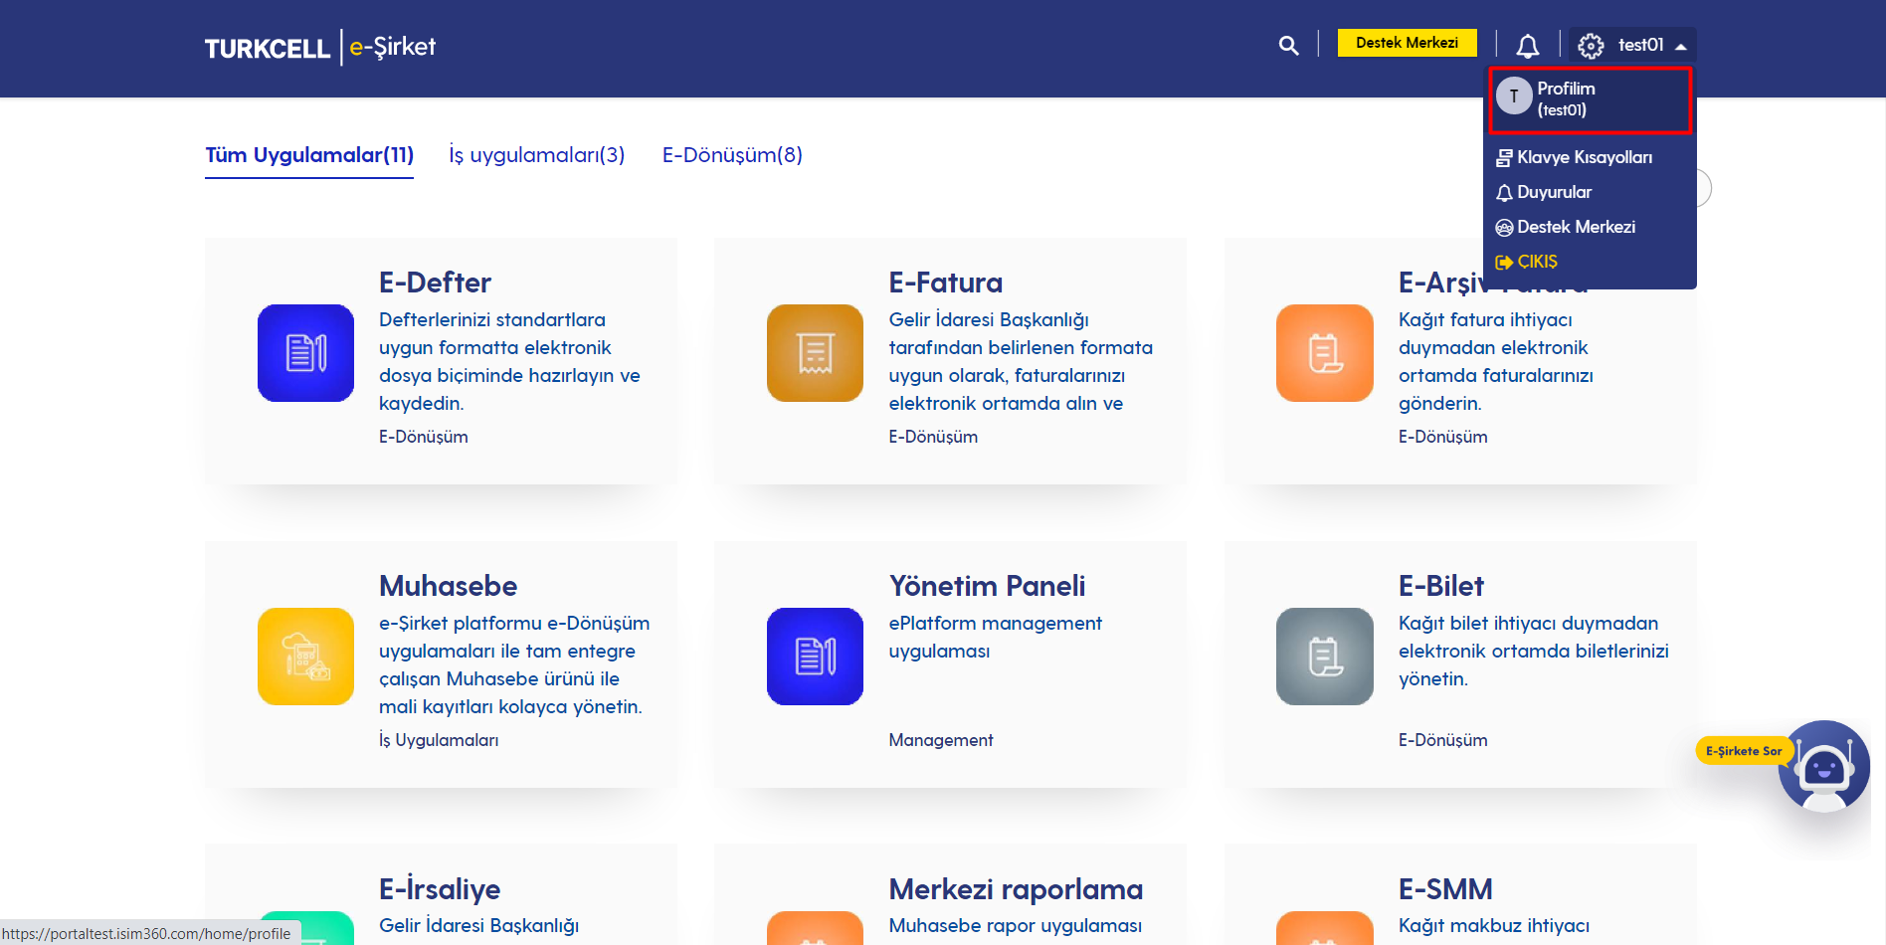Open Profilim (test01) menu entry
This screenshot has height=945, width=1886.
pyautogui.click(x=1590, y=99)
